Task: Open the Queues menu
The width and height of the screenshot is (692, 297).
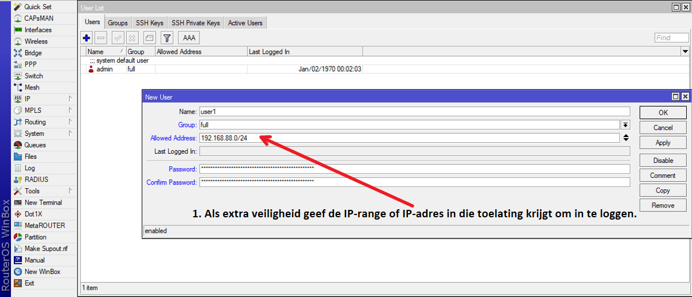Action: [35, 145]
